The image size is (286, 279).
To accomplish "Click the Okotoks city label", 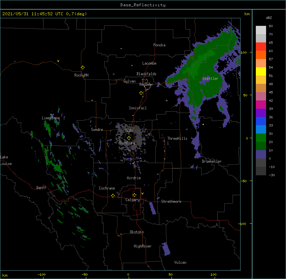I will coord(137,232).
